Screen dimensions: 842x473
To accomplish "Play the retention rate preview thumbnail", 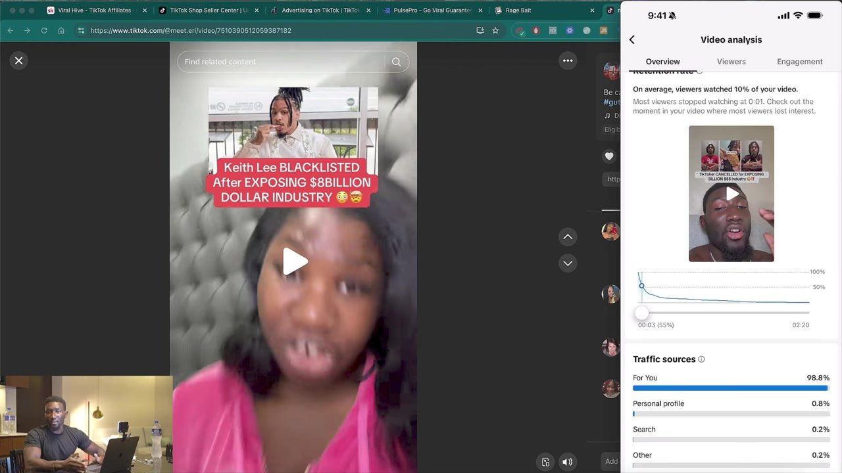I will coord(731,194).
